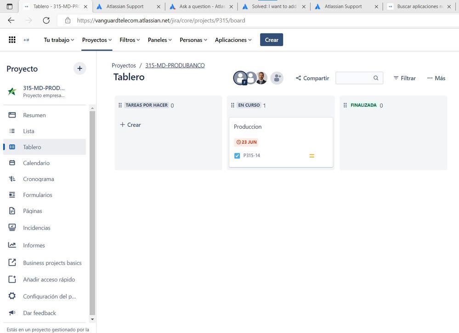The height and width of the screenshot is (333, 459).
Task: Switch to the Solved: I want to add tab
Action: [274, 6]
